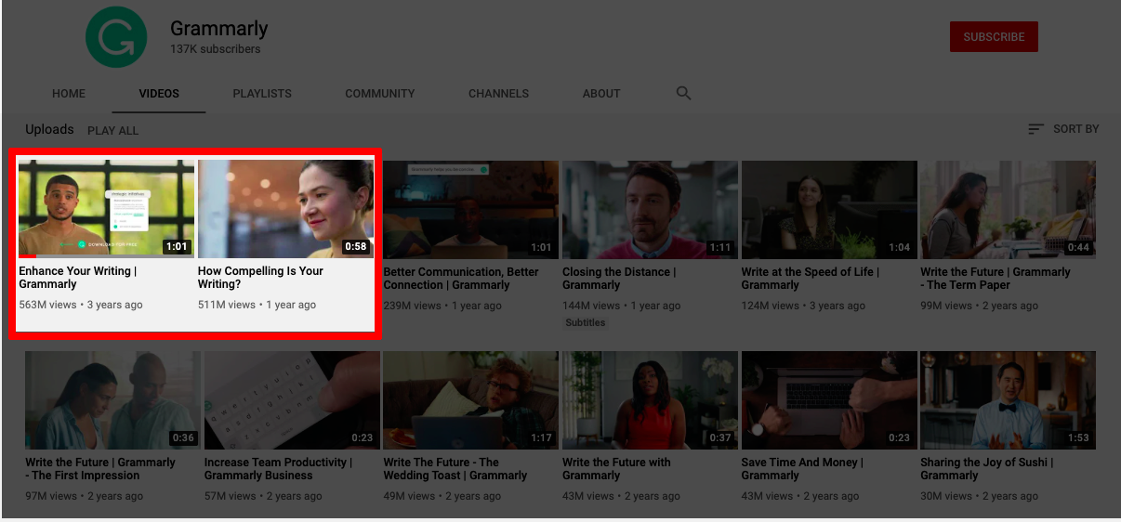Screen dimensions: 1121x522
Task: Open Better Communication, Better Connection thumbnail
Action: point(471,210)
